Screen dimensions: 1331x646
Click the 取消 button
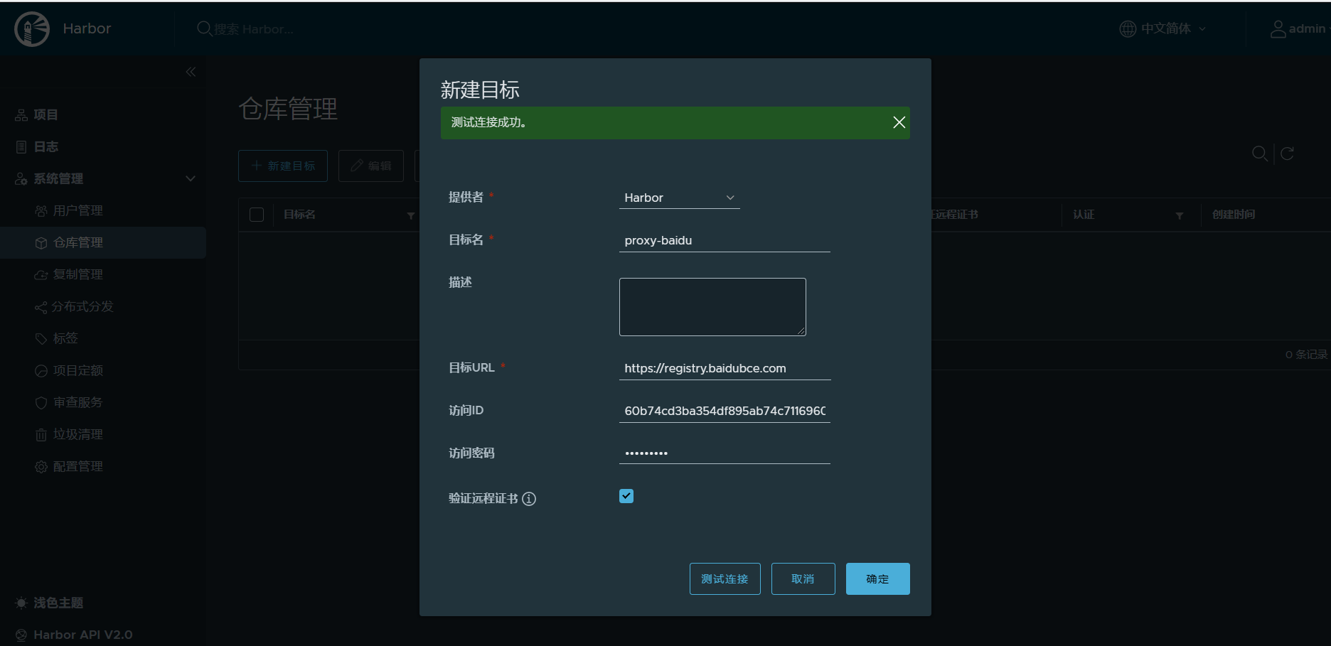coord(803,578)
